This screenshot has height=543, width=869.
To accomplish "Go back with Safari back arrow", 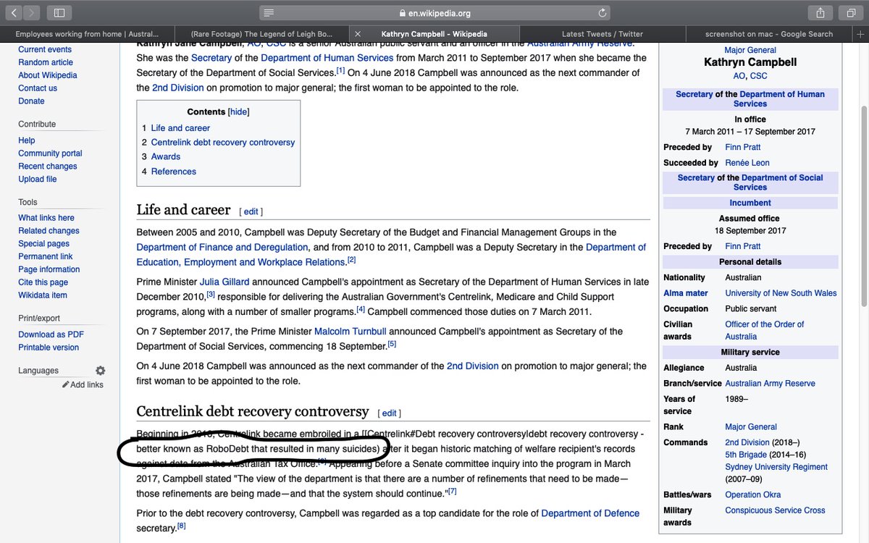I will click(x=15, y=12).
